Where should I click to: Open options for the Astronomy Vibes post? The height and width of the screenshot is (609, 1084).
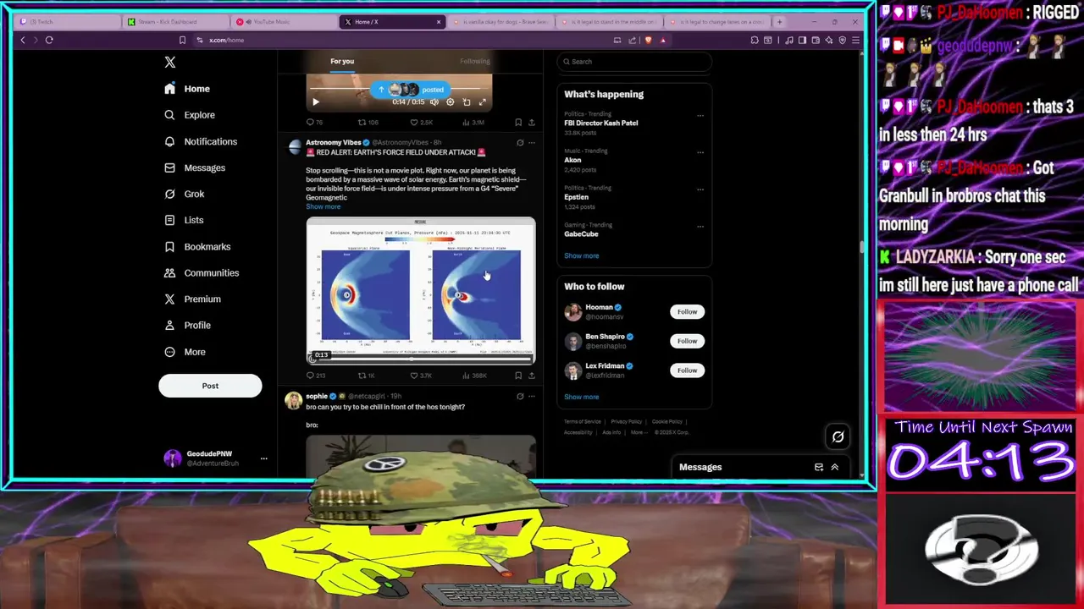click(x=532, y=143)
